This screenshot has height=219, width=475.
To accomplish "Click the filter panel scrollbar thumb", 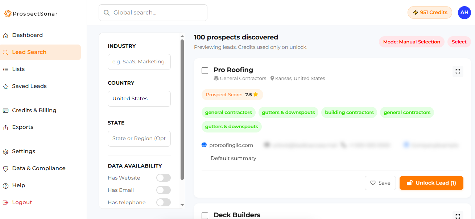I will [x=182, y=109].
